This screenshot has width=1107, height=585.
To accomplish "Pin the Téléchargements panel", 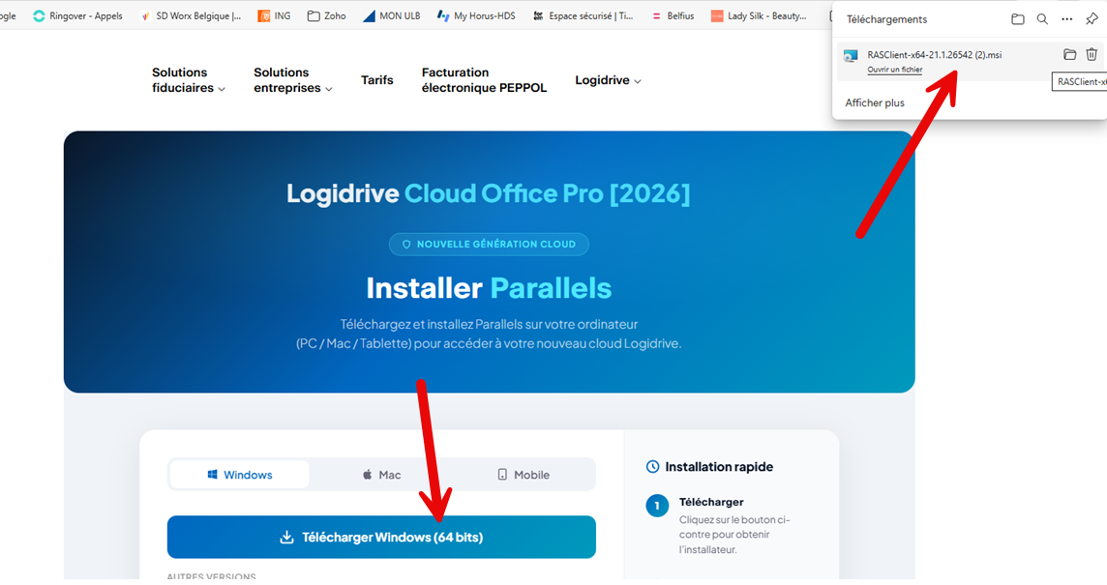I will (1092, 19).
